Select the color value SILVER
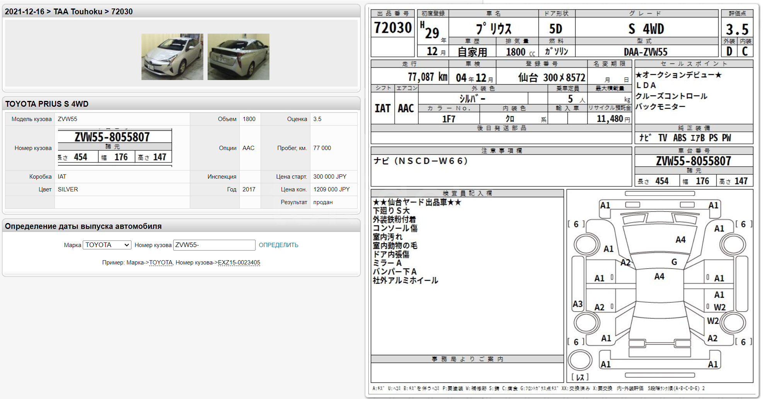 [x=68, y=189]
